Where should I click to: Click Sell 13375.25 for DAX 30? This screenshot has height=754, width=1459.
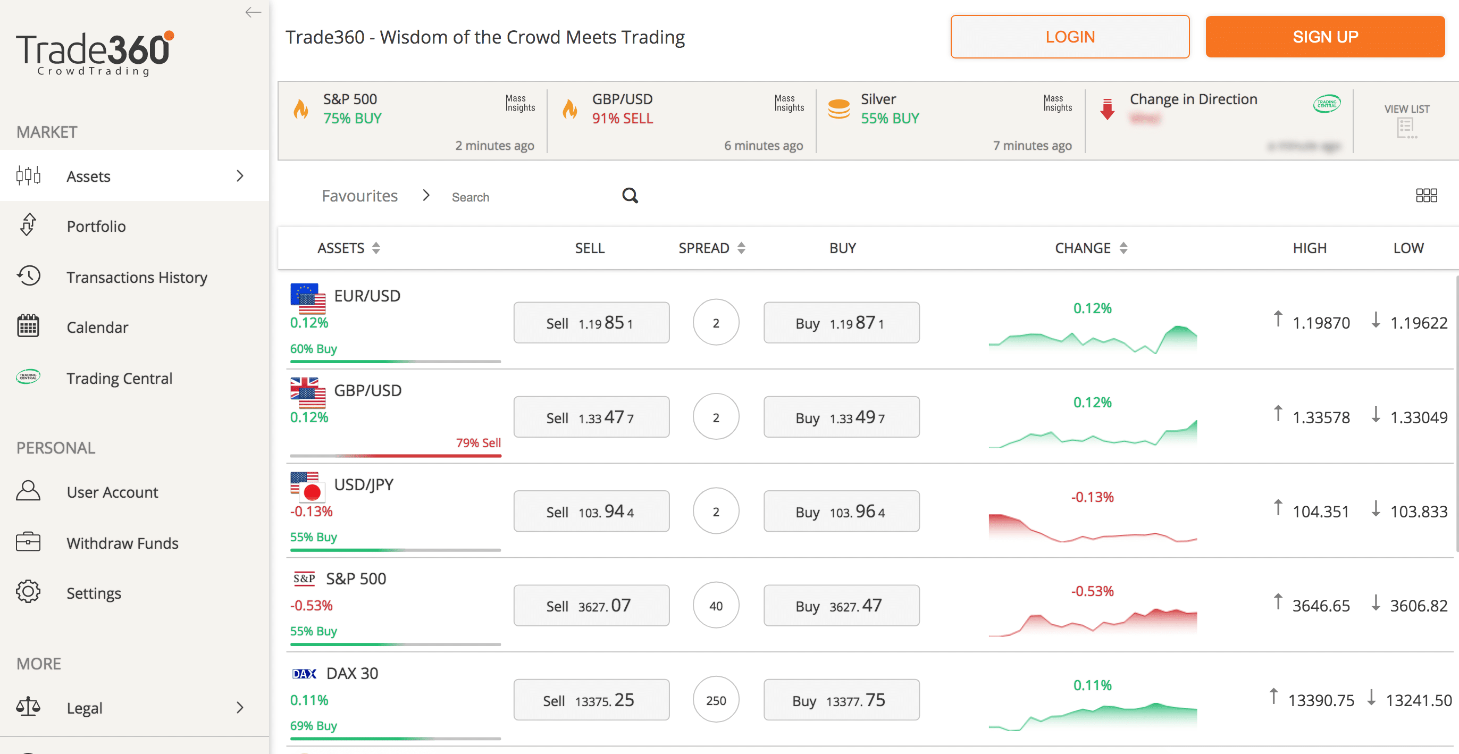click(x=591, y=700)
